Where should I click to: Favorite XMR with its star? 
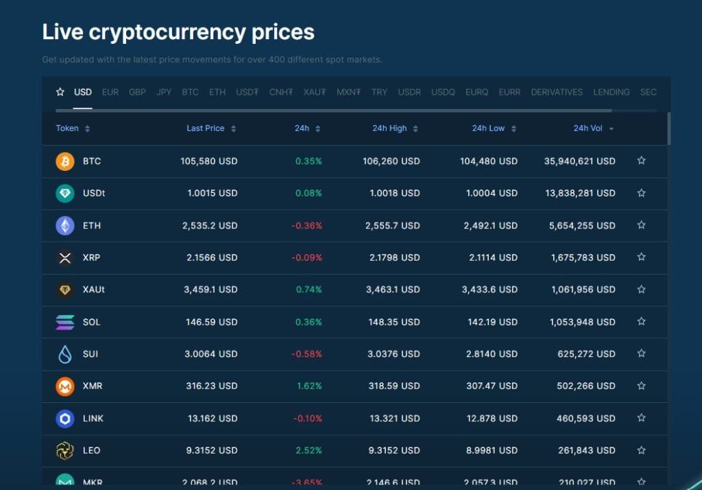641,386
